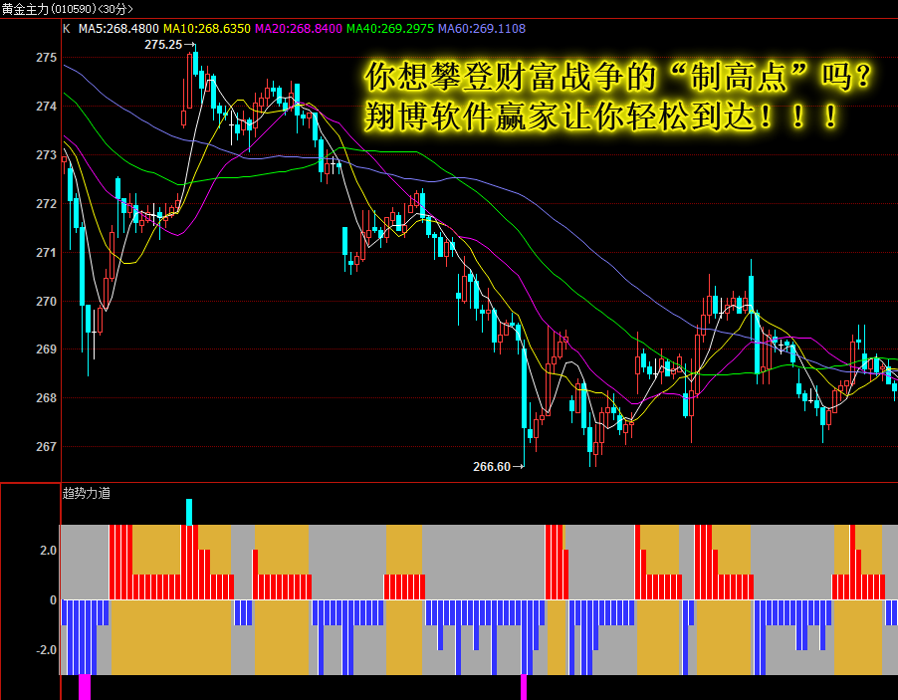Click the 275 price axis label
This screenshot has width=898, height=700.
pyautogui.click(x=47, y=58)
